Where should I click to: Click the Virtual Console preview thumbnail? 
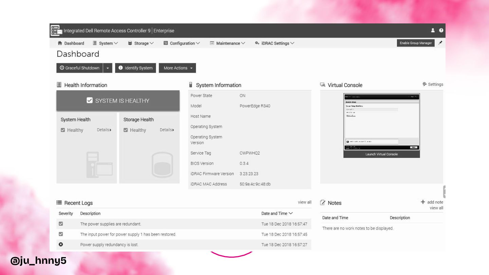click(x=381, y=122)
